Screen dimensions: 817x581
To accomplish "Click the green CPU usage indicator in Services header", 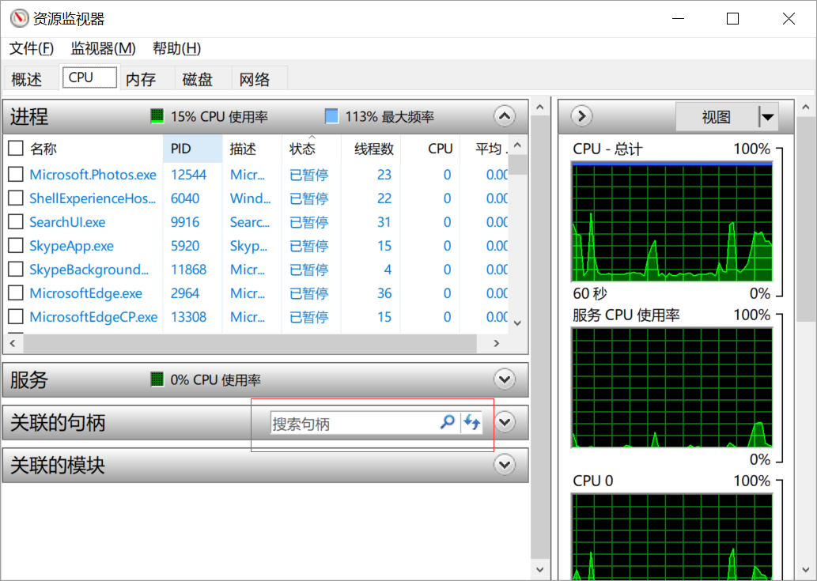I will 157,379.
